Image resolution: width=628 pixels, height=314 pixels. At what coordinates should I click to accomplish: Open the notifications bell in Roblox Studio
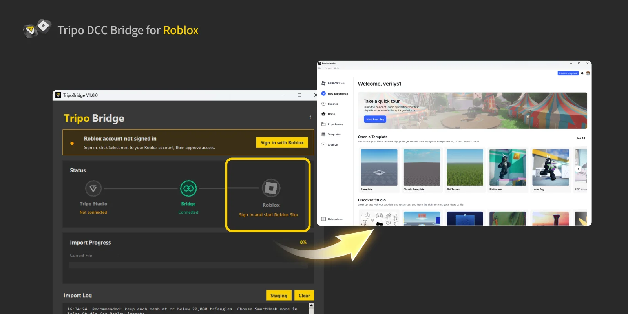pos(582,73)
